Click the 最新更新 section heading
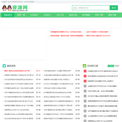This screenshot has width=122, height=122. pyautogui.click(x=11, y=66)
